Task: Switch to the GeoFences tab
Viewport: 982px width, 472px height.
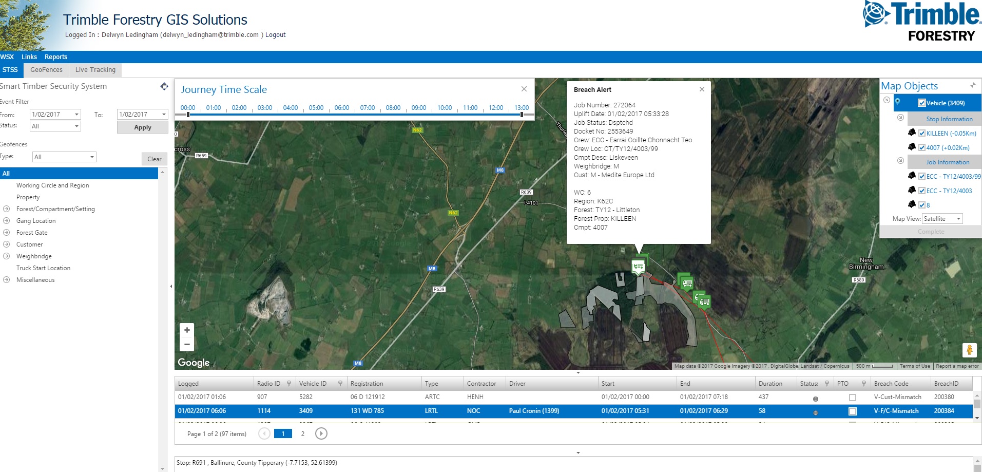Action: 46,70
